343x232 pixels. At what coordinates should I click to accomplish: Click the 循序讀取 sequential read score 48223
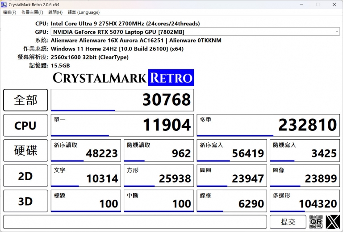[x=86, y=151]
